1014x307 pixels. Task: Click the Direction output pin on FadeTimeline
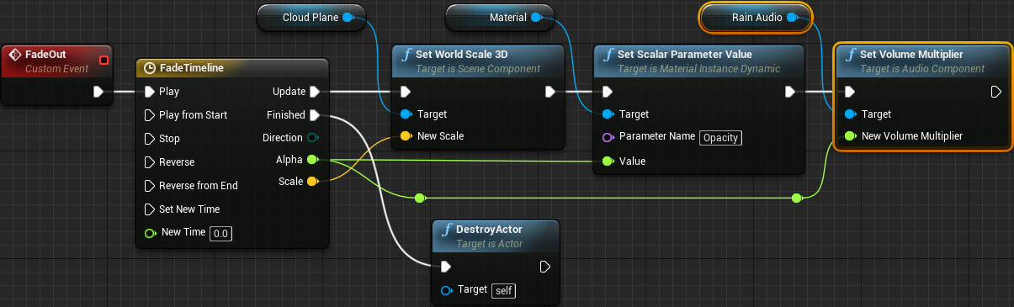click(x=313, y=137)
